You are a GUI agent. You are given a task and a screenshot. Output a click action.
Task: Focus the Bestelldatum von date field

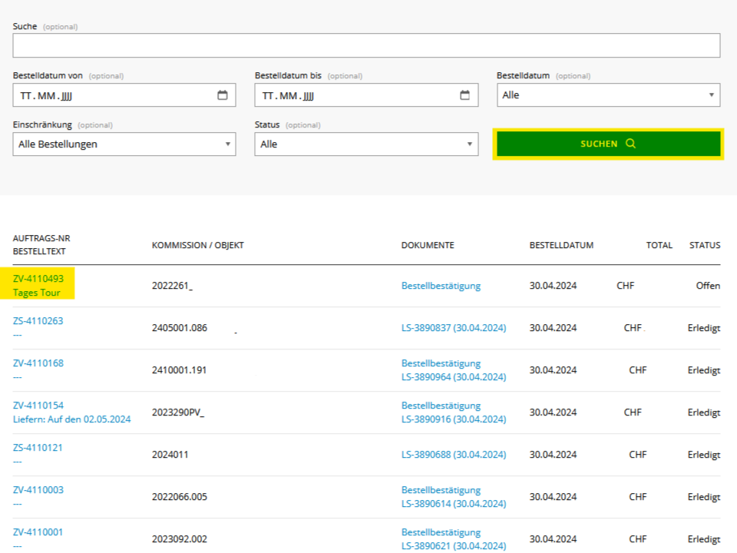[124, 95]
